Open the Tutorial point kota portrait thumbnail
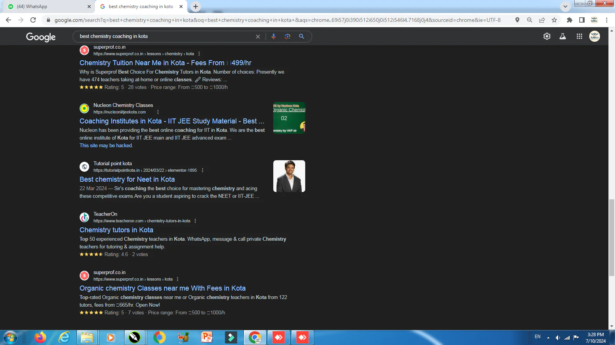 289,176
